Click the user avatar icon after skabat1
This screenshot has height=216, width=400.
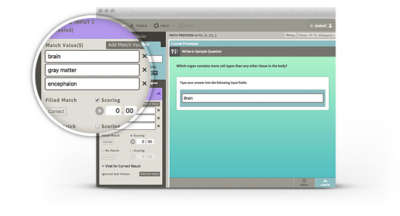(x=330, y=26)
